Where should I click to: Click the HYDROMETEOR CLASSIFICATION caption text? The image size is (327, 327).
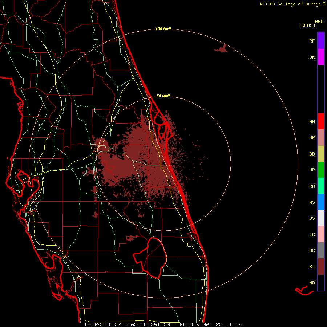click(128, 324)
